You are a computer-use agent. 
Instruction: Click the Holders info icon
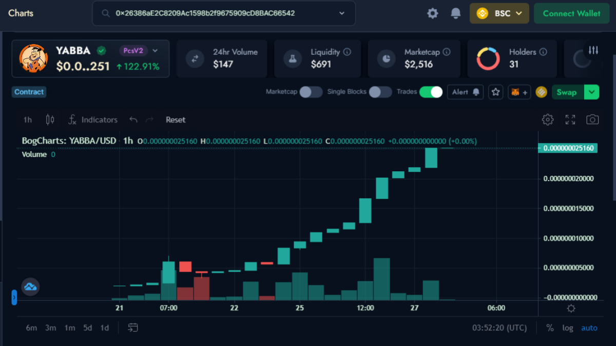click(543, 52)
